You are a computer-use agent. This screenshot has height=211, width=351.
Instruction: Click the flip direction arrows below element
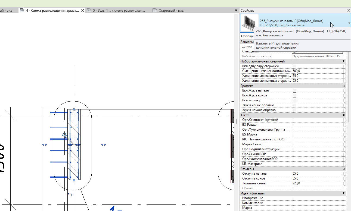point(70,194)
